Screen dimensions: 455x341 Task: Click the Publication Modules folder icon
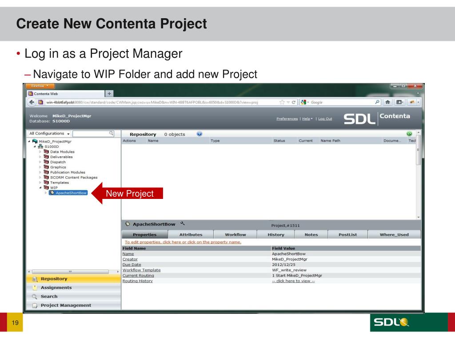(46, 172)
